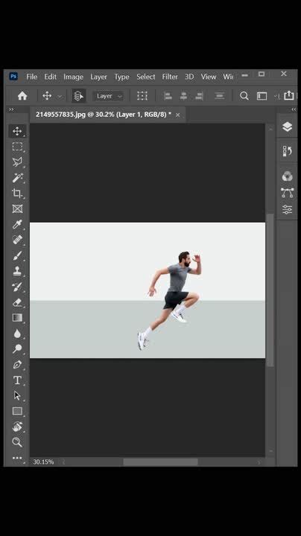Select the Eraser tool

tap(17, 302)
